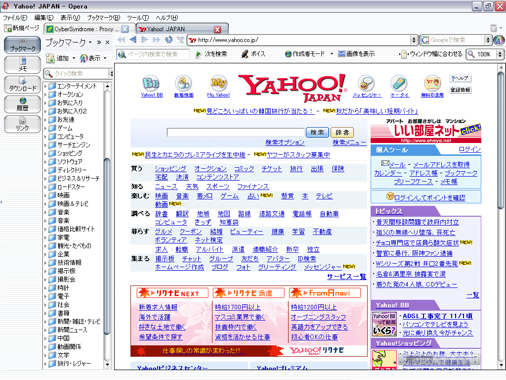
Task: Click the fast forward navigation arrow
Action: 157,40
